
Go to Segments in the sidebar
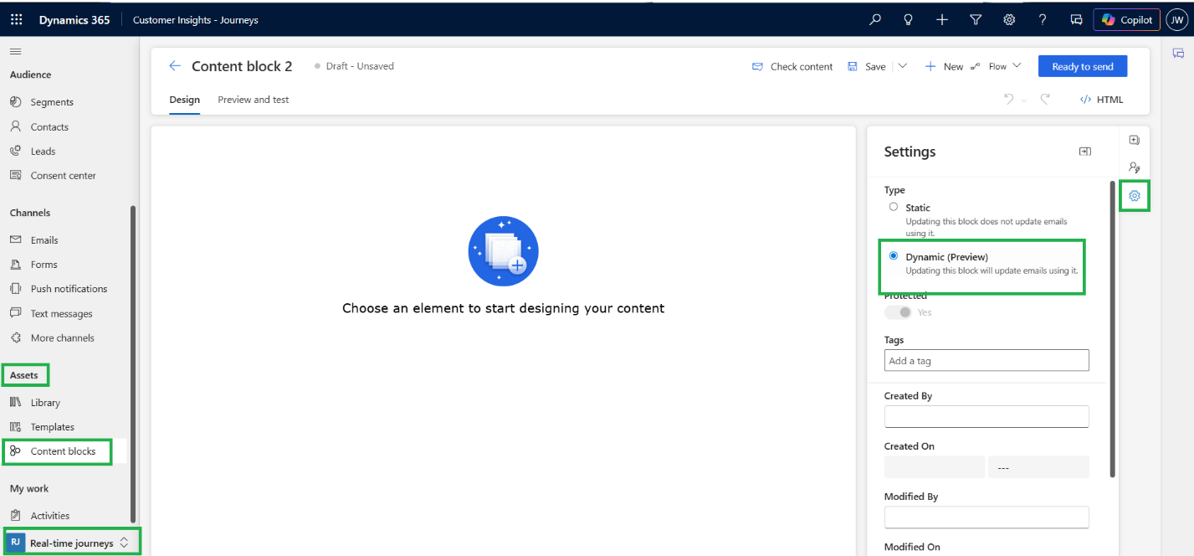52,102
